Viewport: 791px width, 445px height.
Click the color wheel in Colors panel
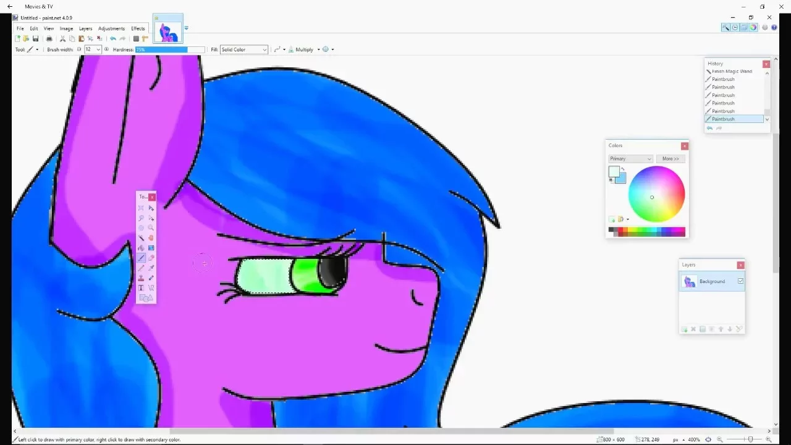click(656, 193)
